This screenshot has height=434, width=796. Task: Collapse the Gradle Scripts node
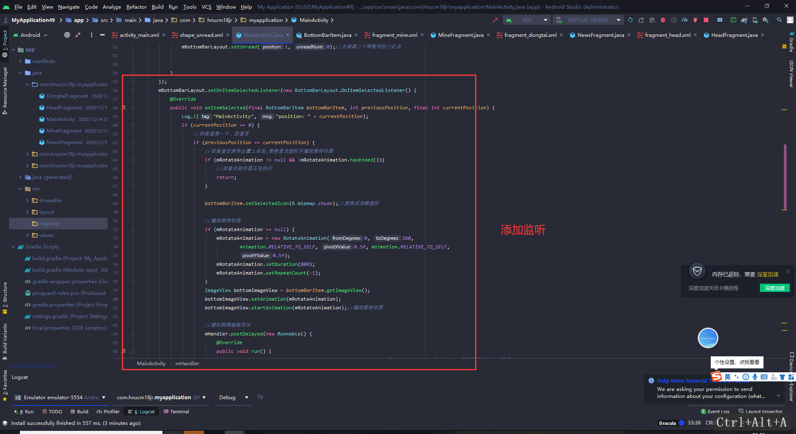[x=13, y=247]
